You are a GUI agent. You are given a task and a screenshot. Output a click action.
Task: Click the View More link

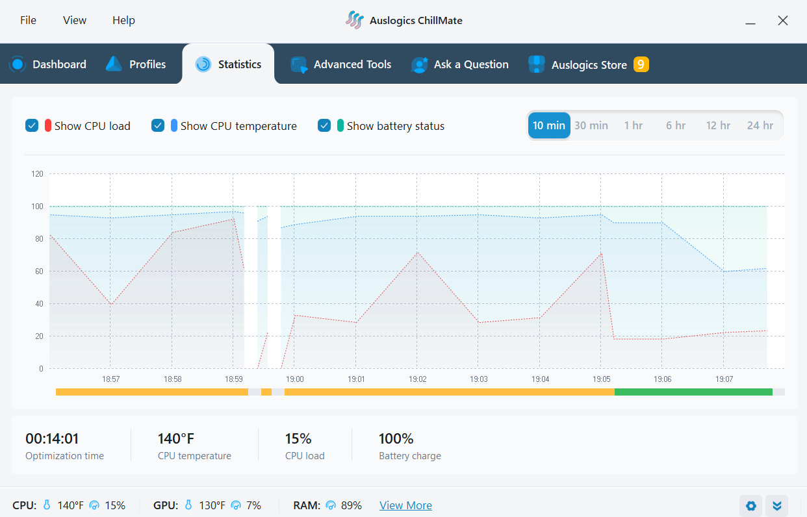pos(405,505)
